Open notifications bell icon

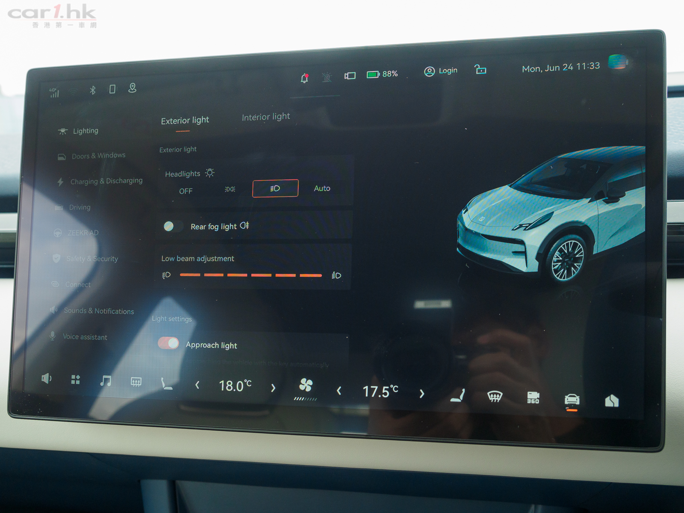304,78
